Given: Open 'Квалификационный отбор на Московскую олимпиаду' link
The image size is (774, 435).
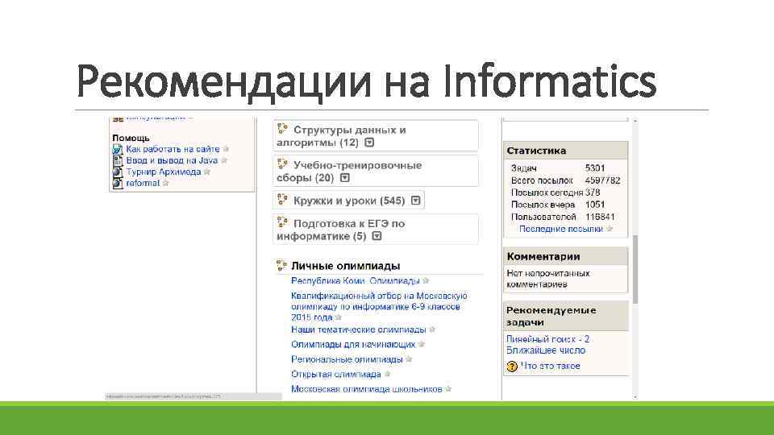Looking at the screenshot, I should click(x=379, y=306).
